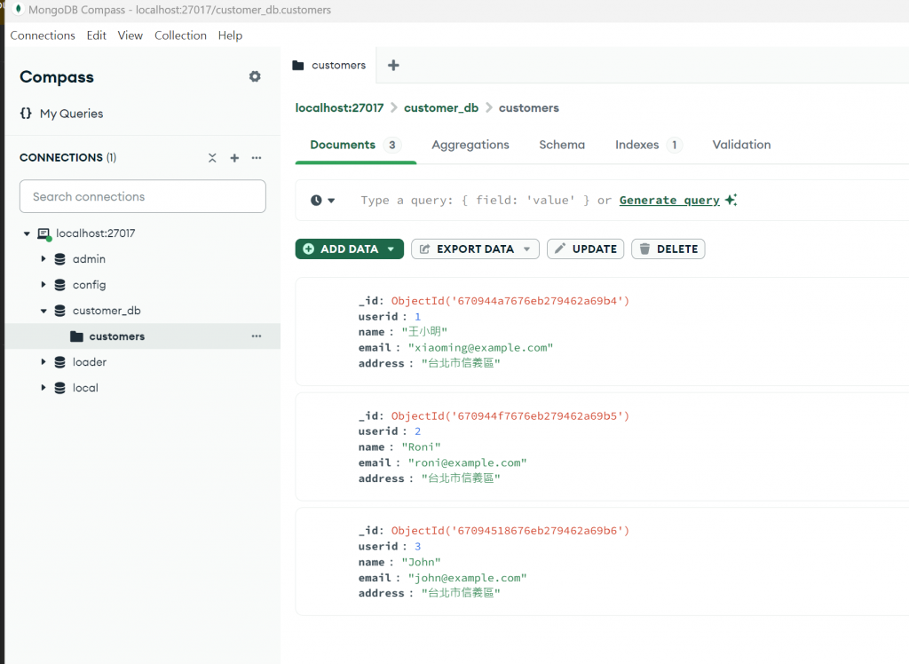Open query history clock icon
This screenshot has width=909, height=664.
[316, 200]
